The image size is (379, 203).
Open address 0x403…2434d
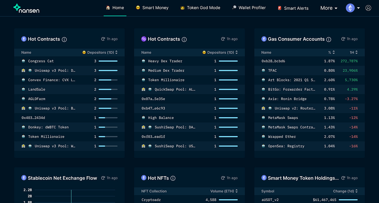pos(33,118)
